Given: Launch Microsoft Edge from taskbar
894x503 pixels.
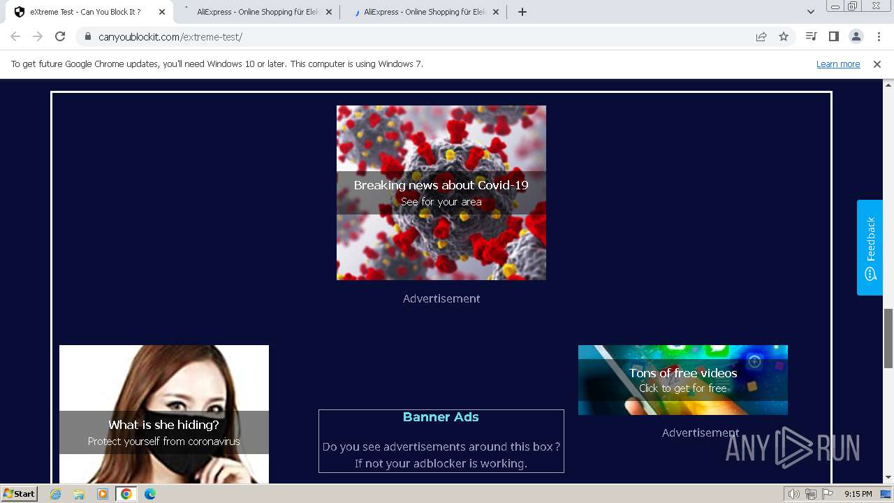Looking at the screenshot, I should click(x=149, y=494).
